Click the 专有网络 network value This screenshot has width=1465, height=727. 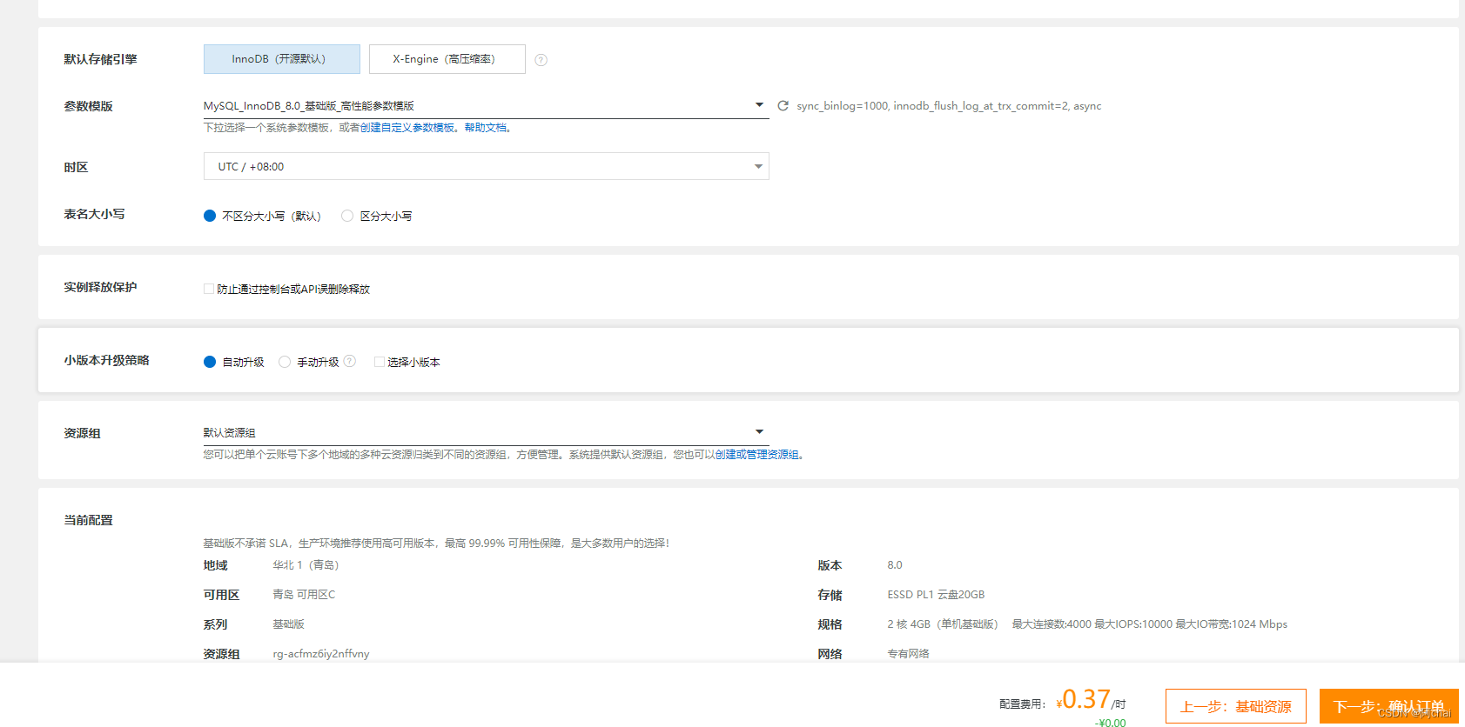point(908,654)
